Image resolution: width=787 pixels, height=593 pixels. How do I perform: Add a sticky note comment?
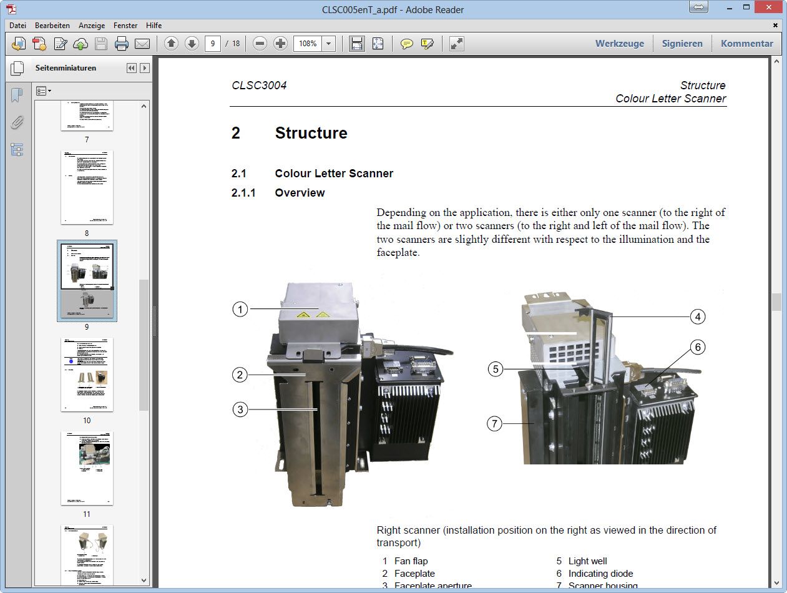pyautogui.click(x=407, y=44)
